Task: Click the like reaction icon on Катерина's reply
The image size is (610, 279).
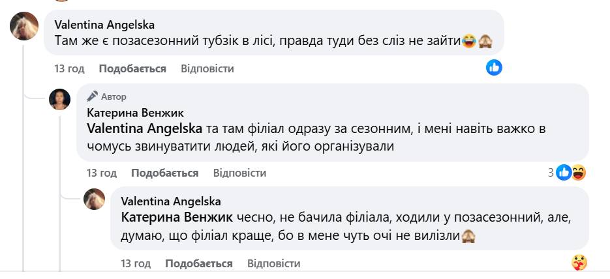Action: (564, 173)
